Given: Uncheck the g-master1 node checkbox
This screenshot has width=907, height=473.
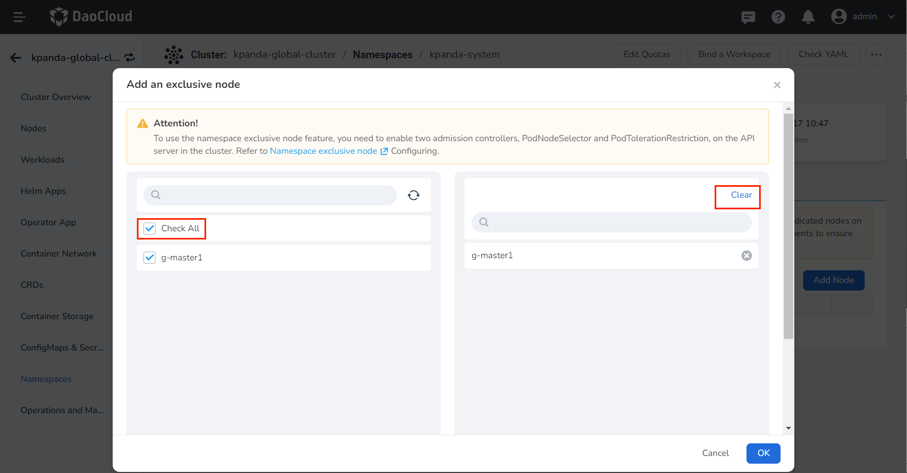Looking at the screenshot, I should tap(150, 258).
